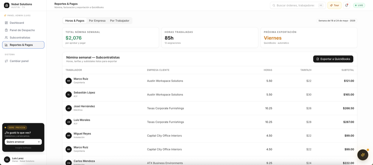373x165 pixels.
Task: Click the MR avatar next to Austin Workspace row
Action: (69, 81)
